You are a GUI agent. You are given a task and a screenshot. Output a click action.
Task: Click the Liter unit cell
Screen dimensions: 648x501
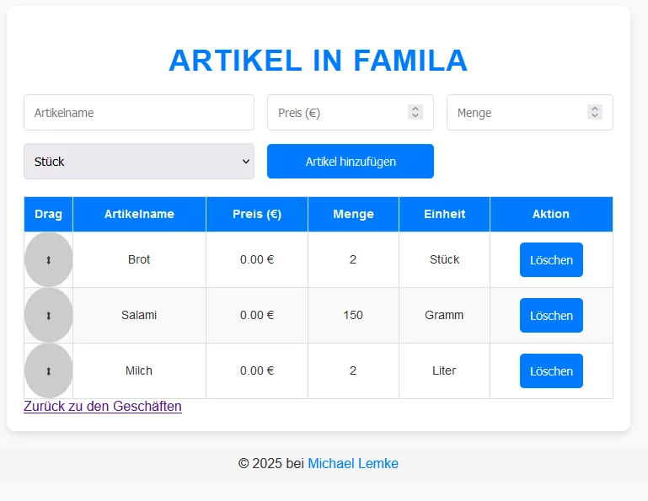coord(444,370)
